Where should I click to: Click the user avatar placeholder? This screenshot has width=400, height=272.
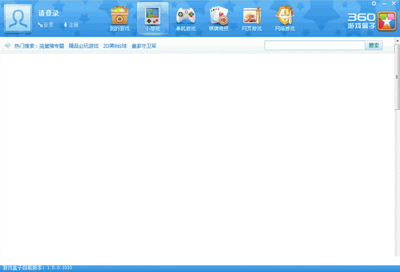pyautogui.click(x=18, y=18)
